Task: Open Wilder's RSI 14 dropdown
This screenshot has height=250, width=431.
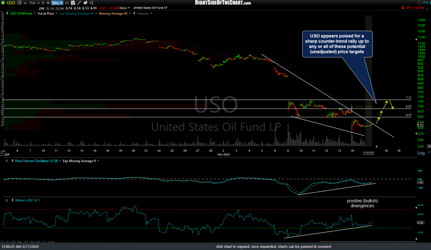Action: point(39,200)
